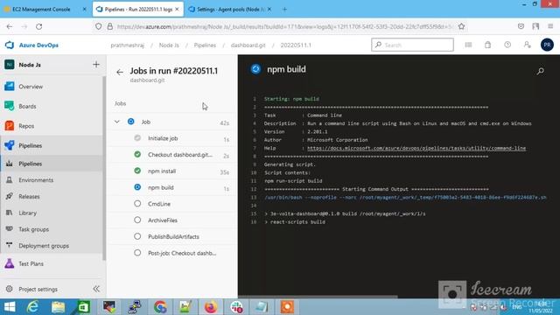This screenshot has width=560, height=315.
Task: Select the npm install step
Action: (x=172, y=171)
